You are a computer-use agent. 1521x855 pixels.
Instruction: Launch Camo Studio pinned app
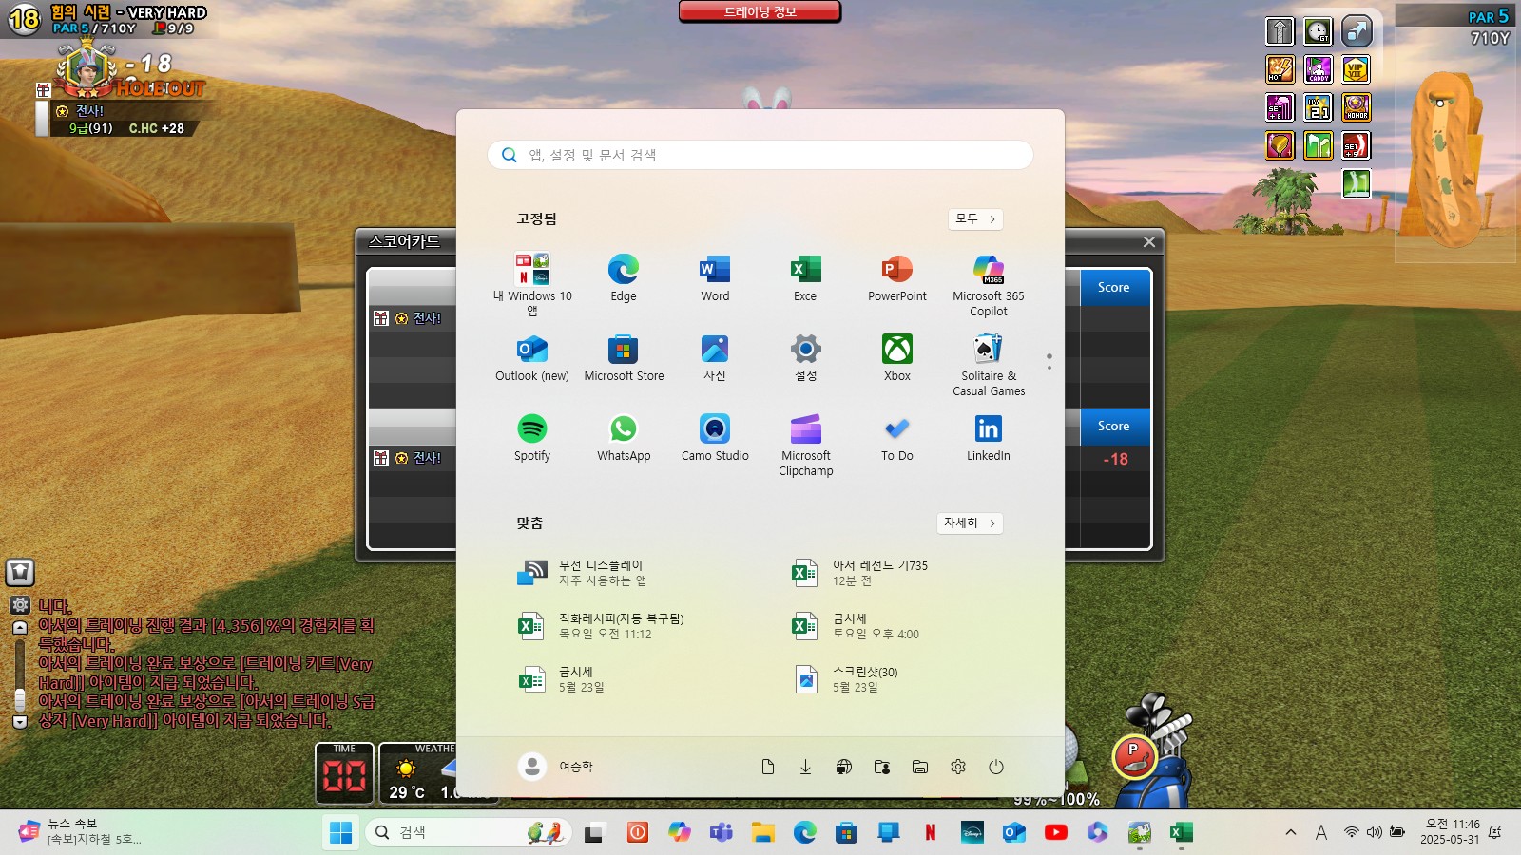tap(715, 437)
